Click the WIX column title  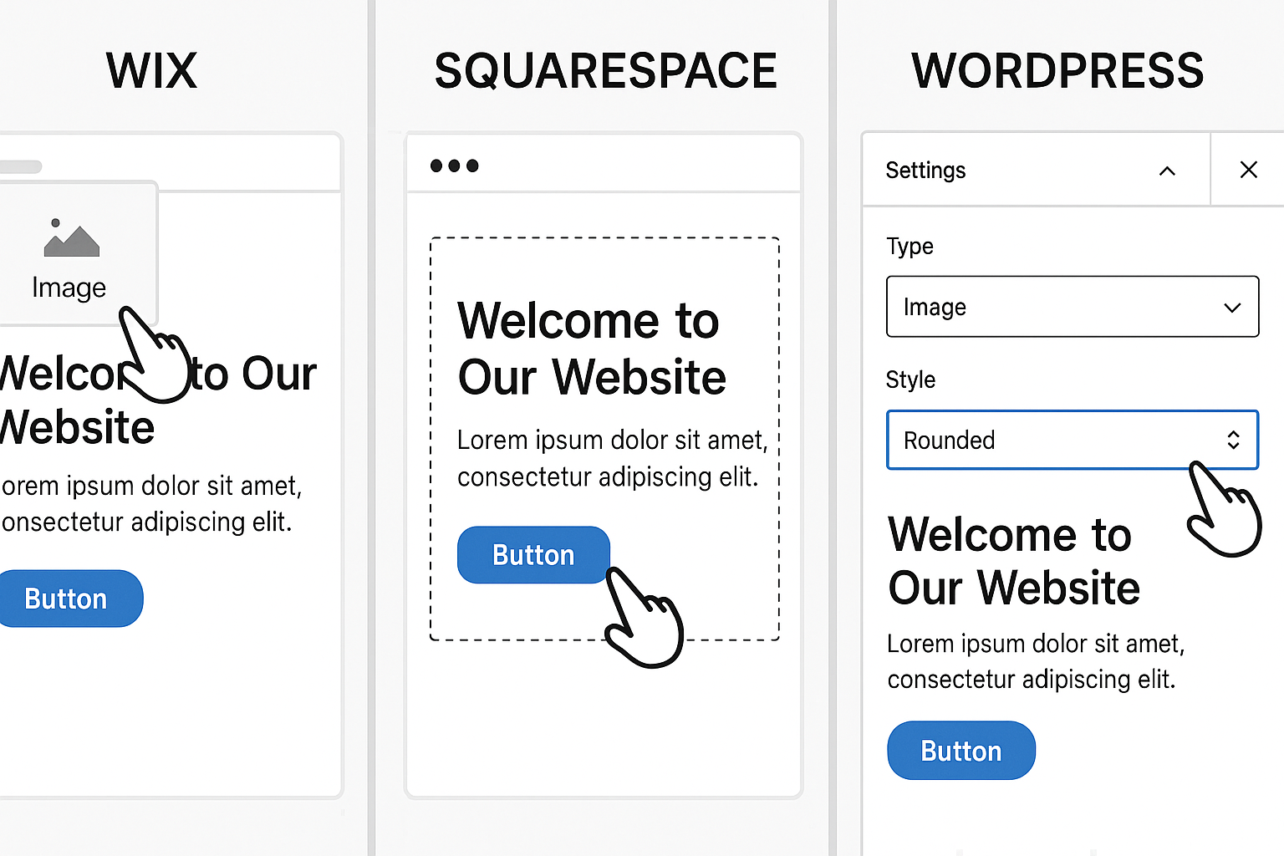coord(151,70)
